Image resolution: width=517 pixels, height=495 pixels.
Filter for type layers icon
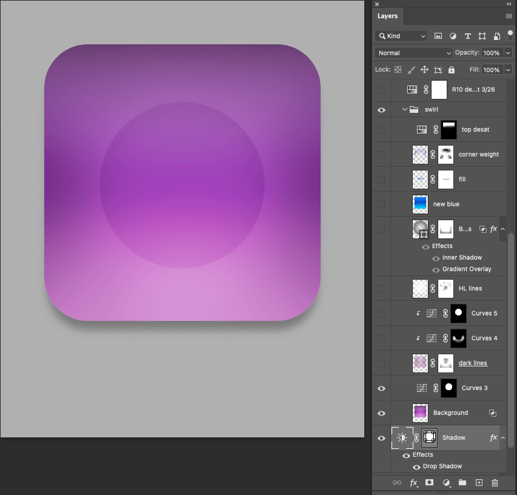click(467, 36)
